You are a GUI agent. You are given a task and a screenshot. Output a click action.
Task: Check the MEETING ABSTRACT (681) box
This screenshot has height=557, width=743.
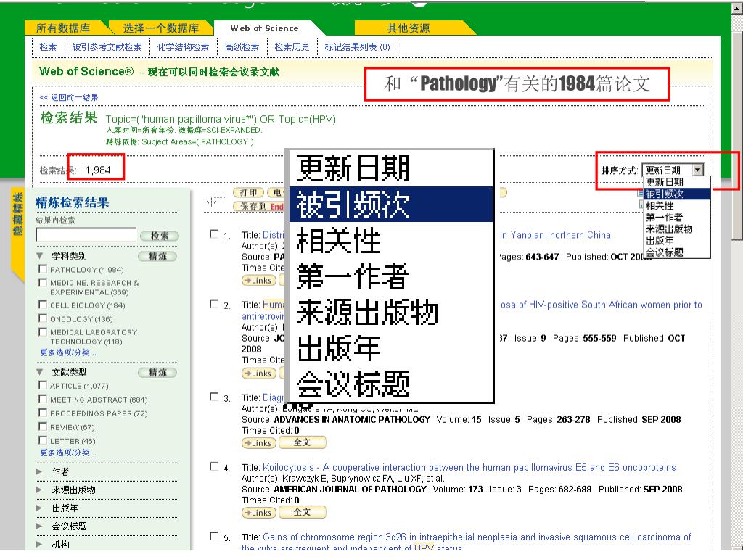pos(43,399)
